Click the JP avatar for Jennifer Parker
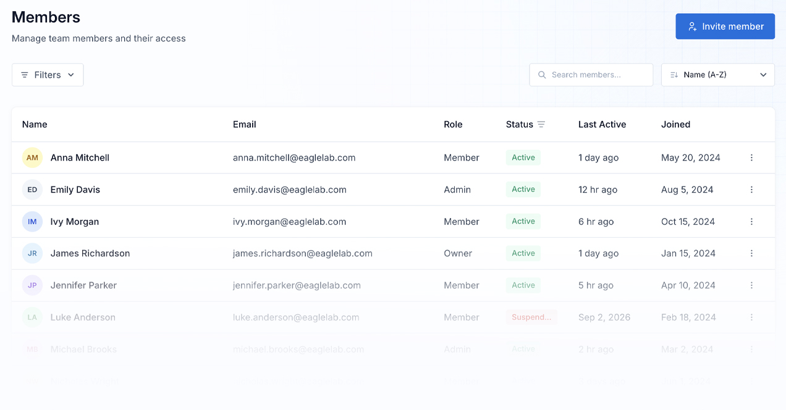The image size is (786, 410). click(x=32, y=285)
